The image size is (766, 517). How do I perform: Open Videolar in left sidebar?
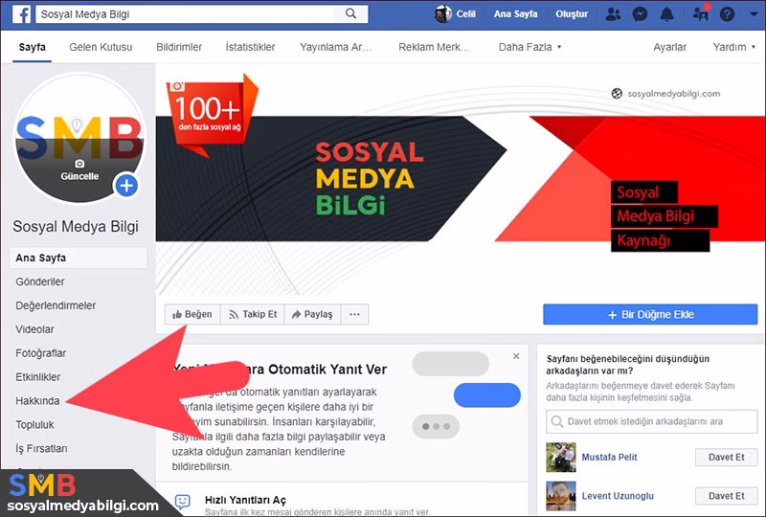point(34,330)
